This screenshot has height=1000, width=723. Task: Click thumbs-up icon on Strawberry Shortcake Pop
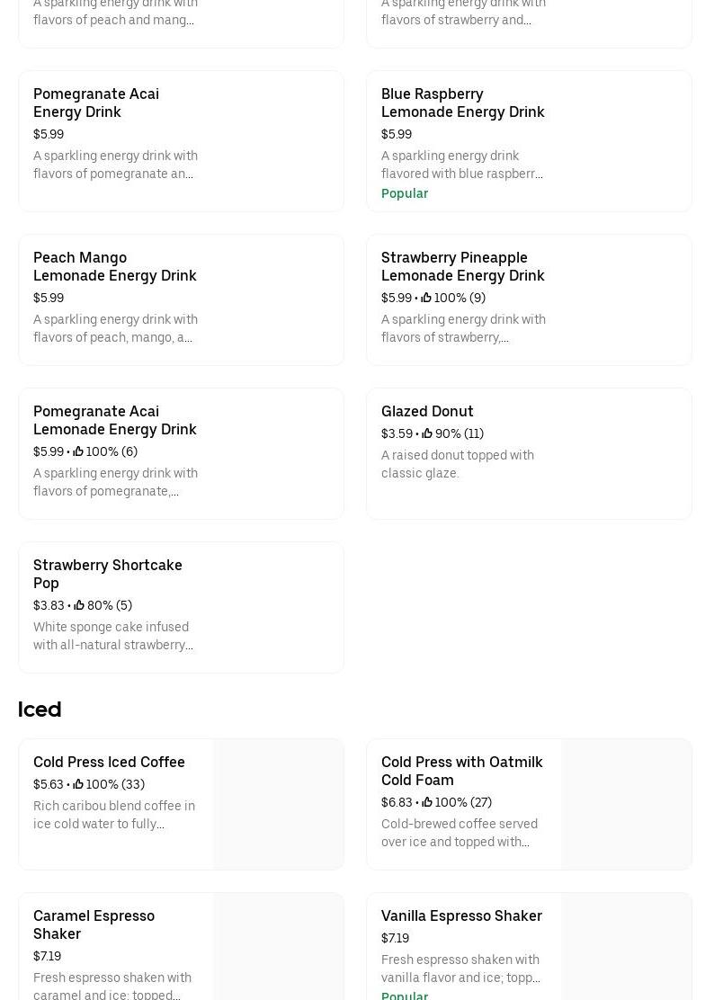click(79, 605)
